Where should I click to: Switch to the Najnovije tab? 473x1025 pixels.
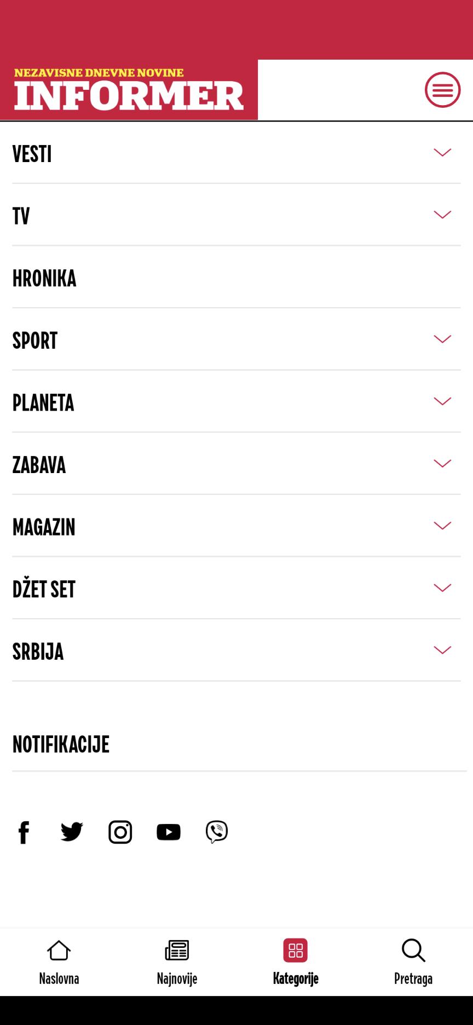tap(177, 961)
